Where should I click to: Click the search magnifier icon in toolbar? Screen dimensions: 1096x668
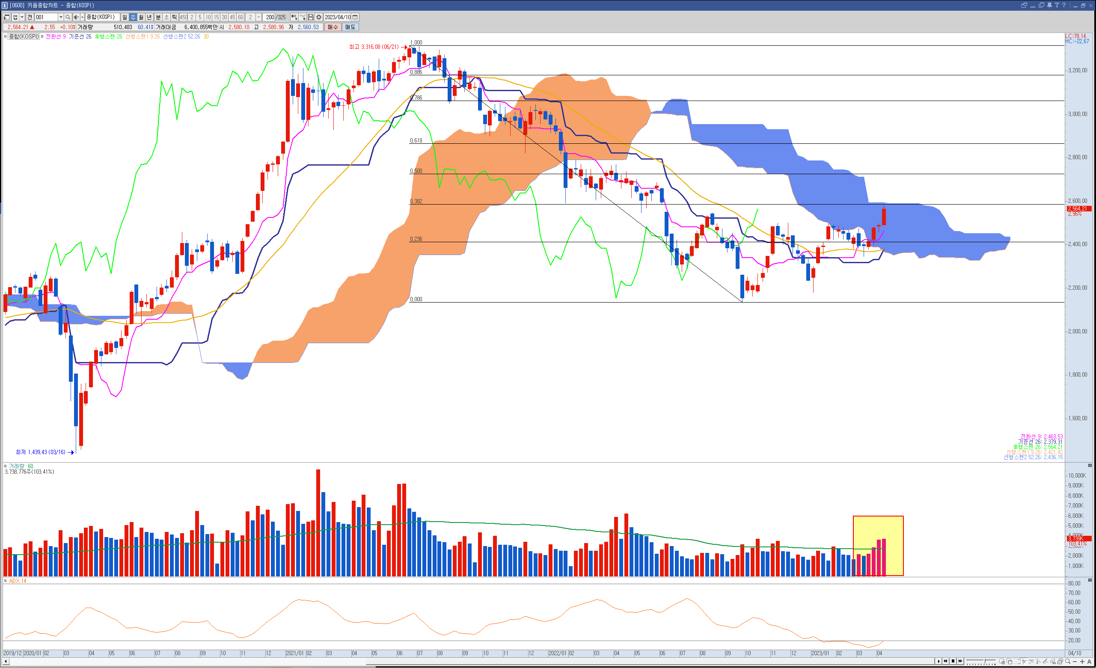click(x=68, y=18)
